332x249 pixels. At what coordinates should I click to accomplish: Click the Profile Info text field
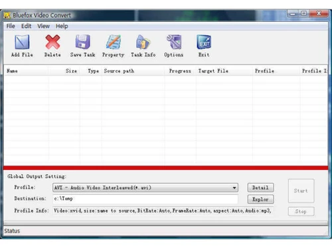(x=163, y=210)
